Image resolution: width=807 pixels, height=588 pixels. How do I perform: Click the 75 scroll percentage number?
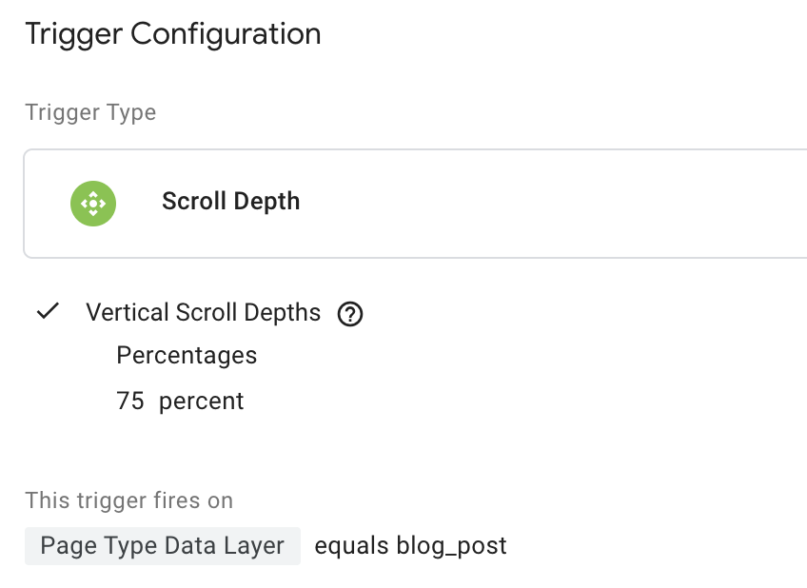(129, 402)
